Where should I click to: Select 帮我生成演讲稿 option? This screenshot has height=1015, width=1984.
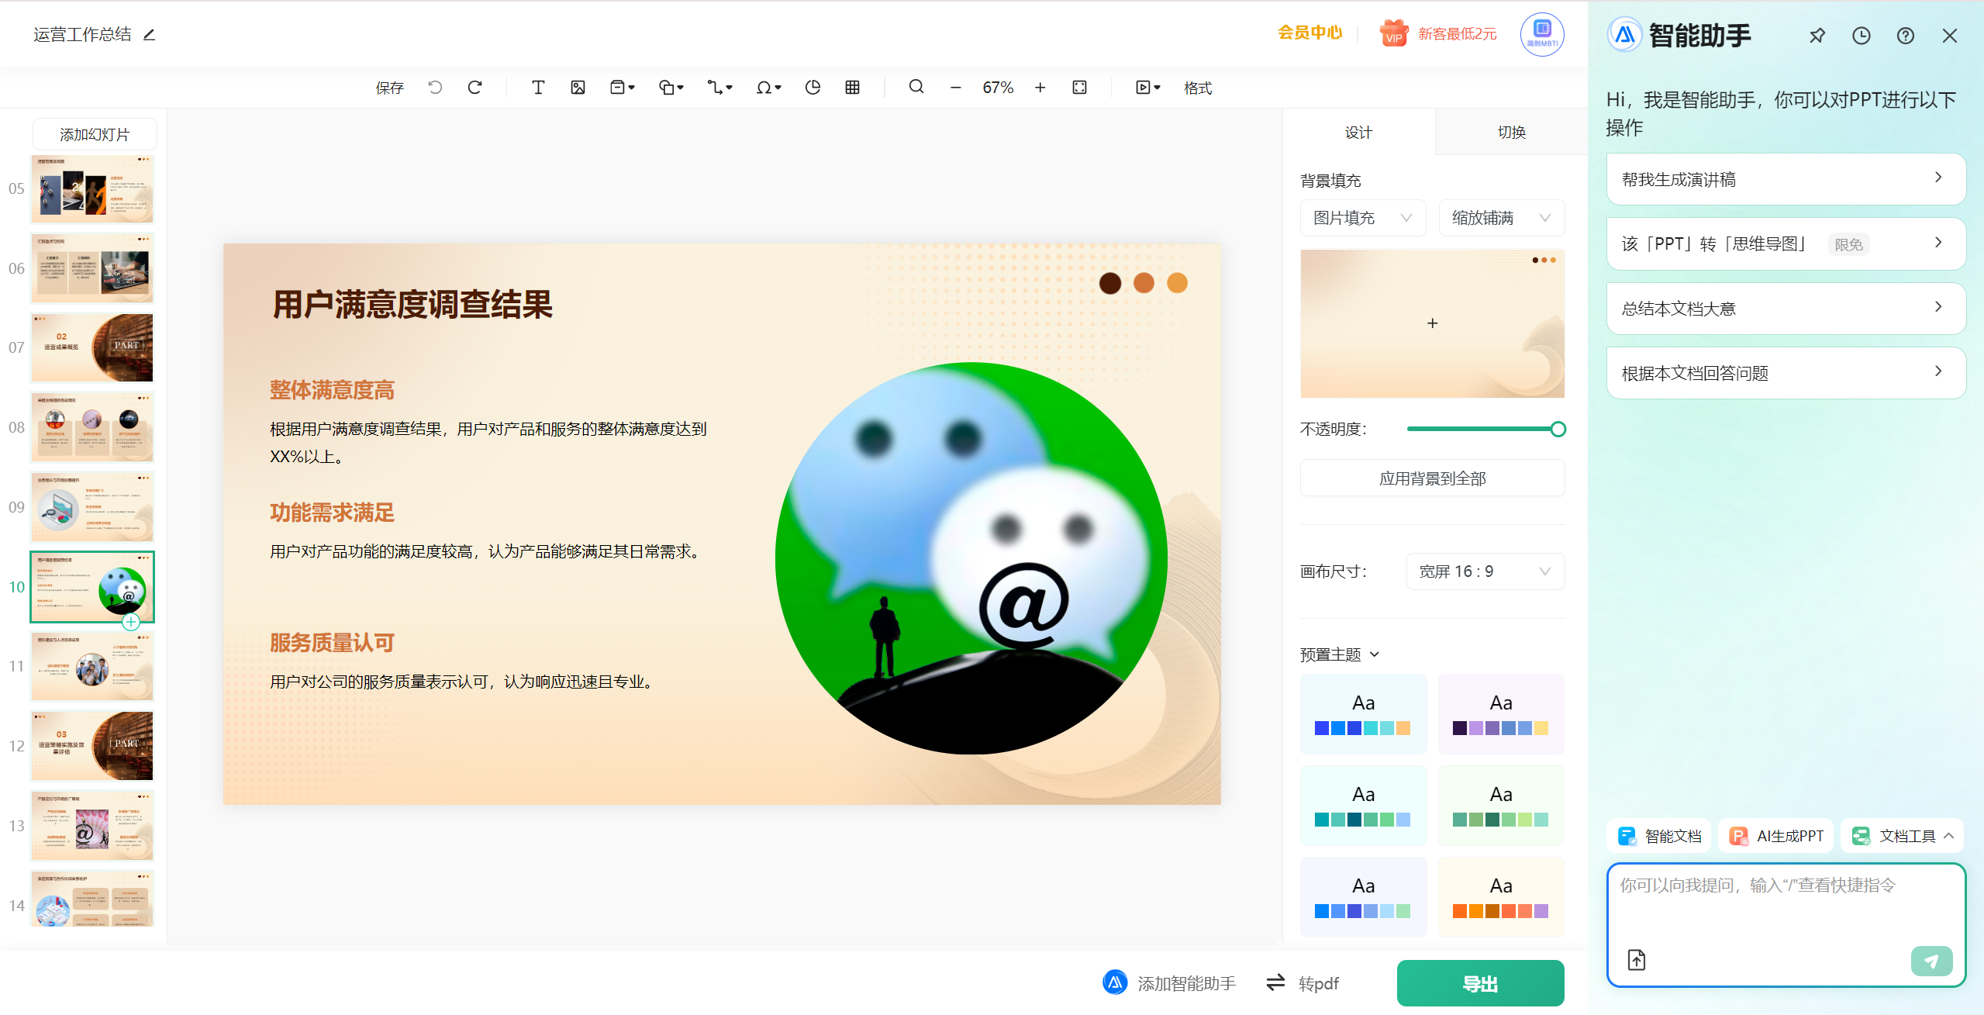click(x=1786, y=179)
